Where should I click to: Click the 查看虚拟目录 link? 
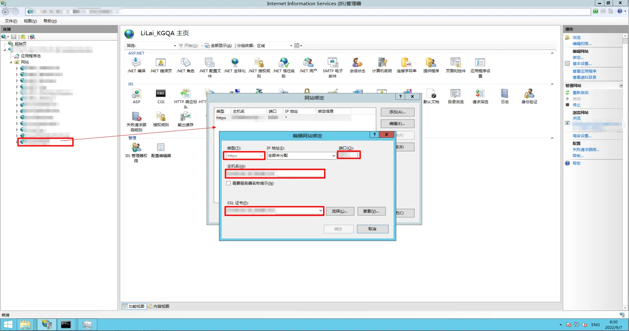584,77
